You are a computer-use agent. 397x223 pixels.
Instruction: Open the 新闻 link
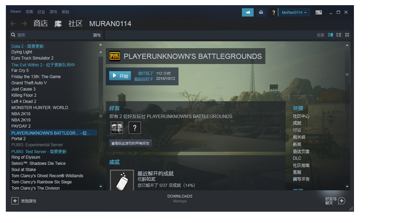297,145
